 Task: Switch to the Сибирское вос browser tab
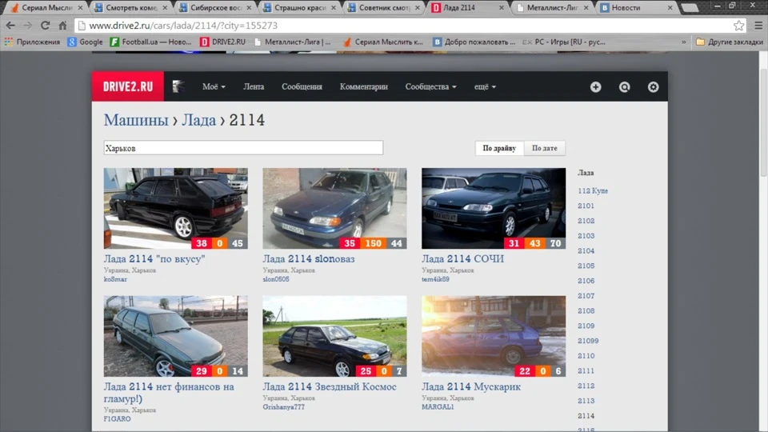(x=214, y=8)
